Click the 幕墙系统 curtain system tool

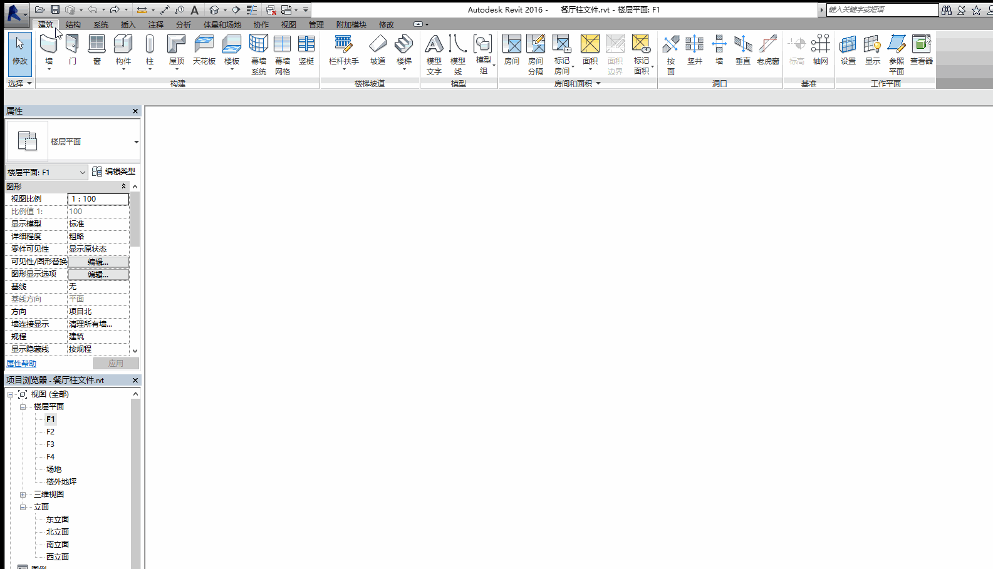tap(259, 54)
